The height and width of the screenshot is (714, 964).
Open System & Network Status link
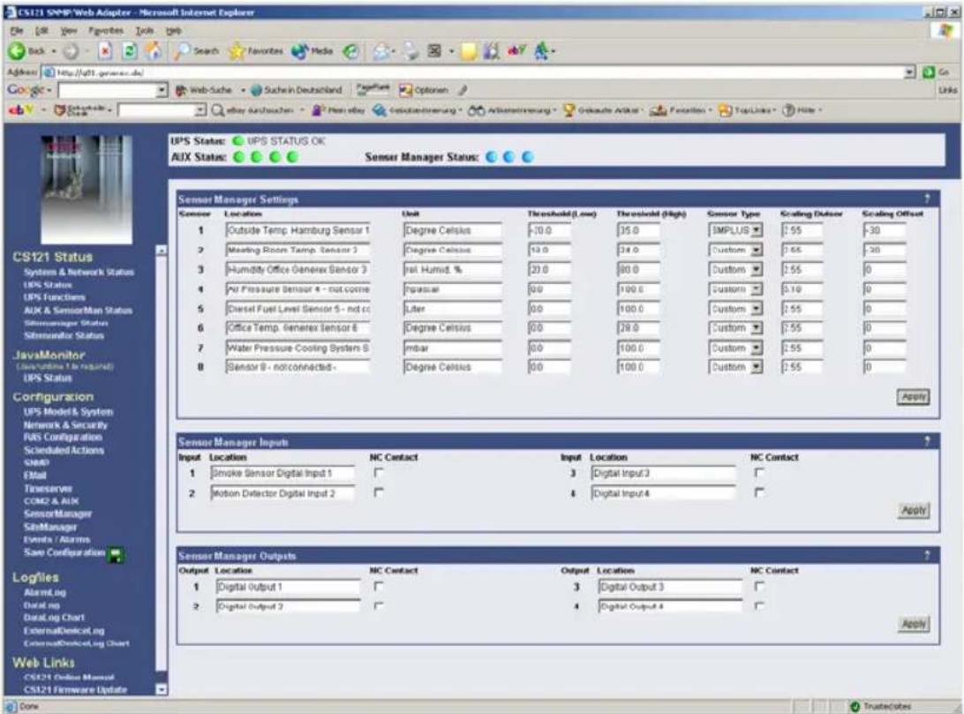[x=79, y=272]
